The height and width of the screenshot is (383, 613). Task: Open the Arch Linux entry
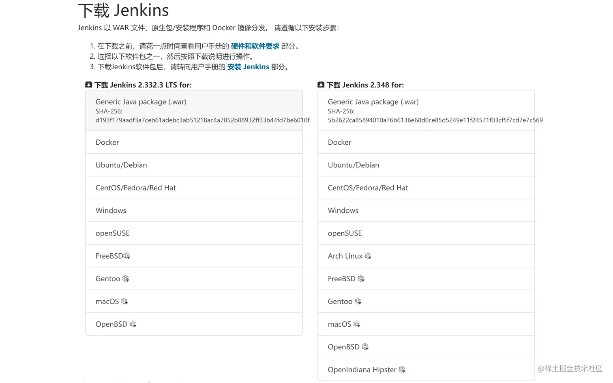coord(426,256)
